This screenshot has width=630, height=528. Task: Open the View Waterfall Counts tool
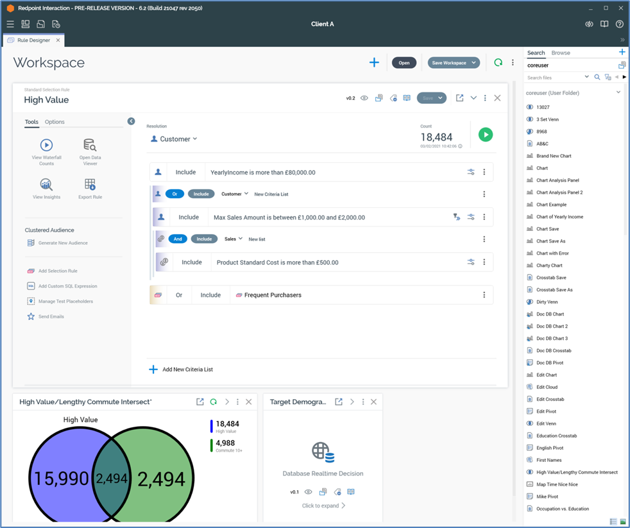click(x=46, y=146)
